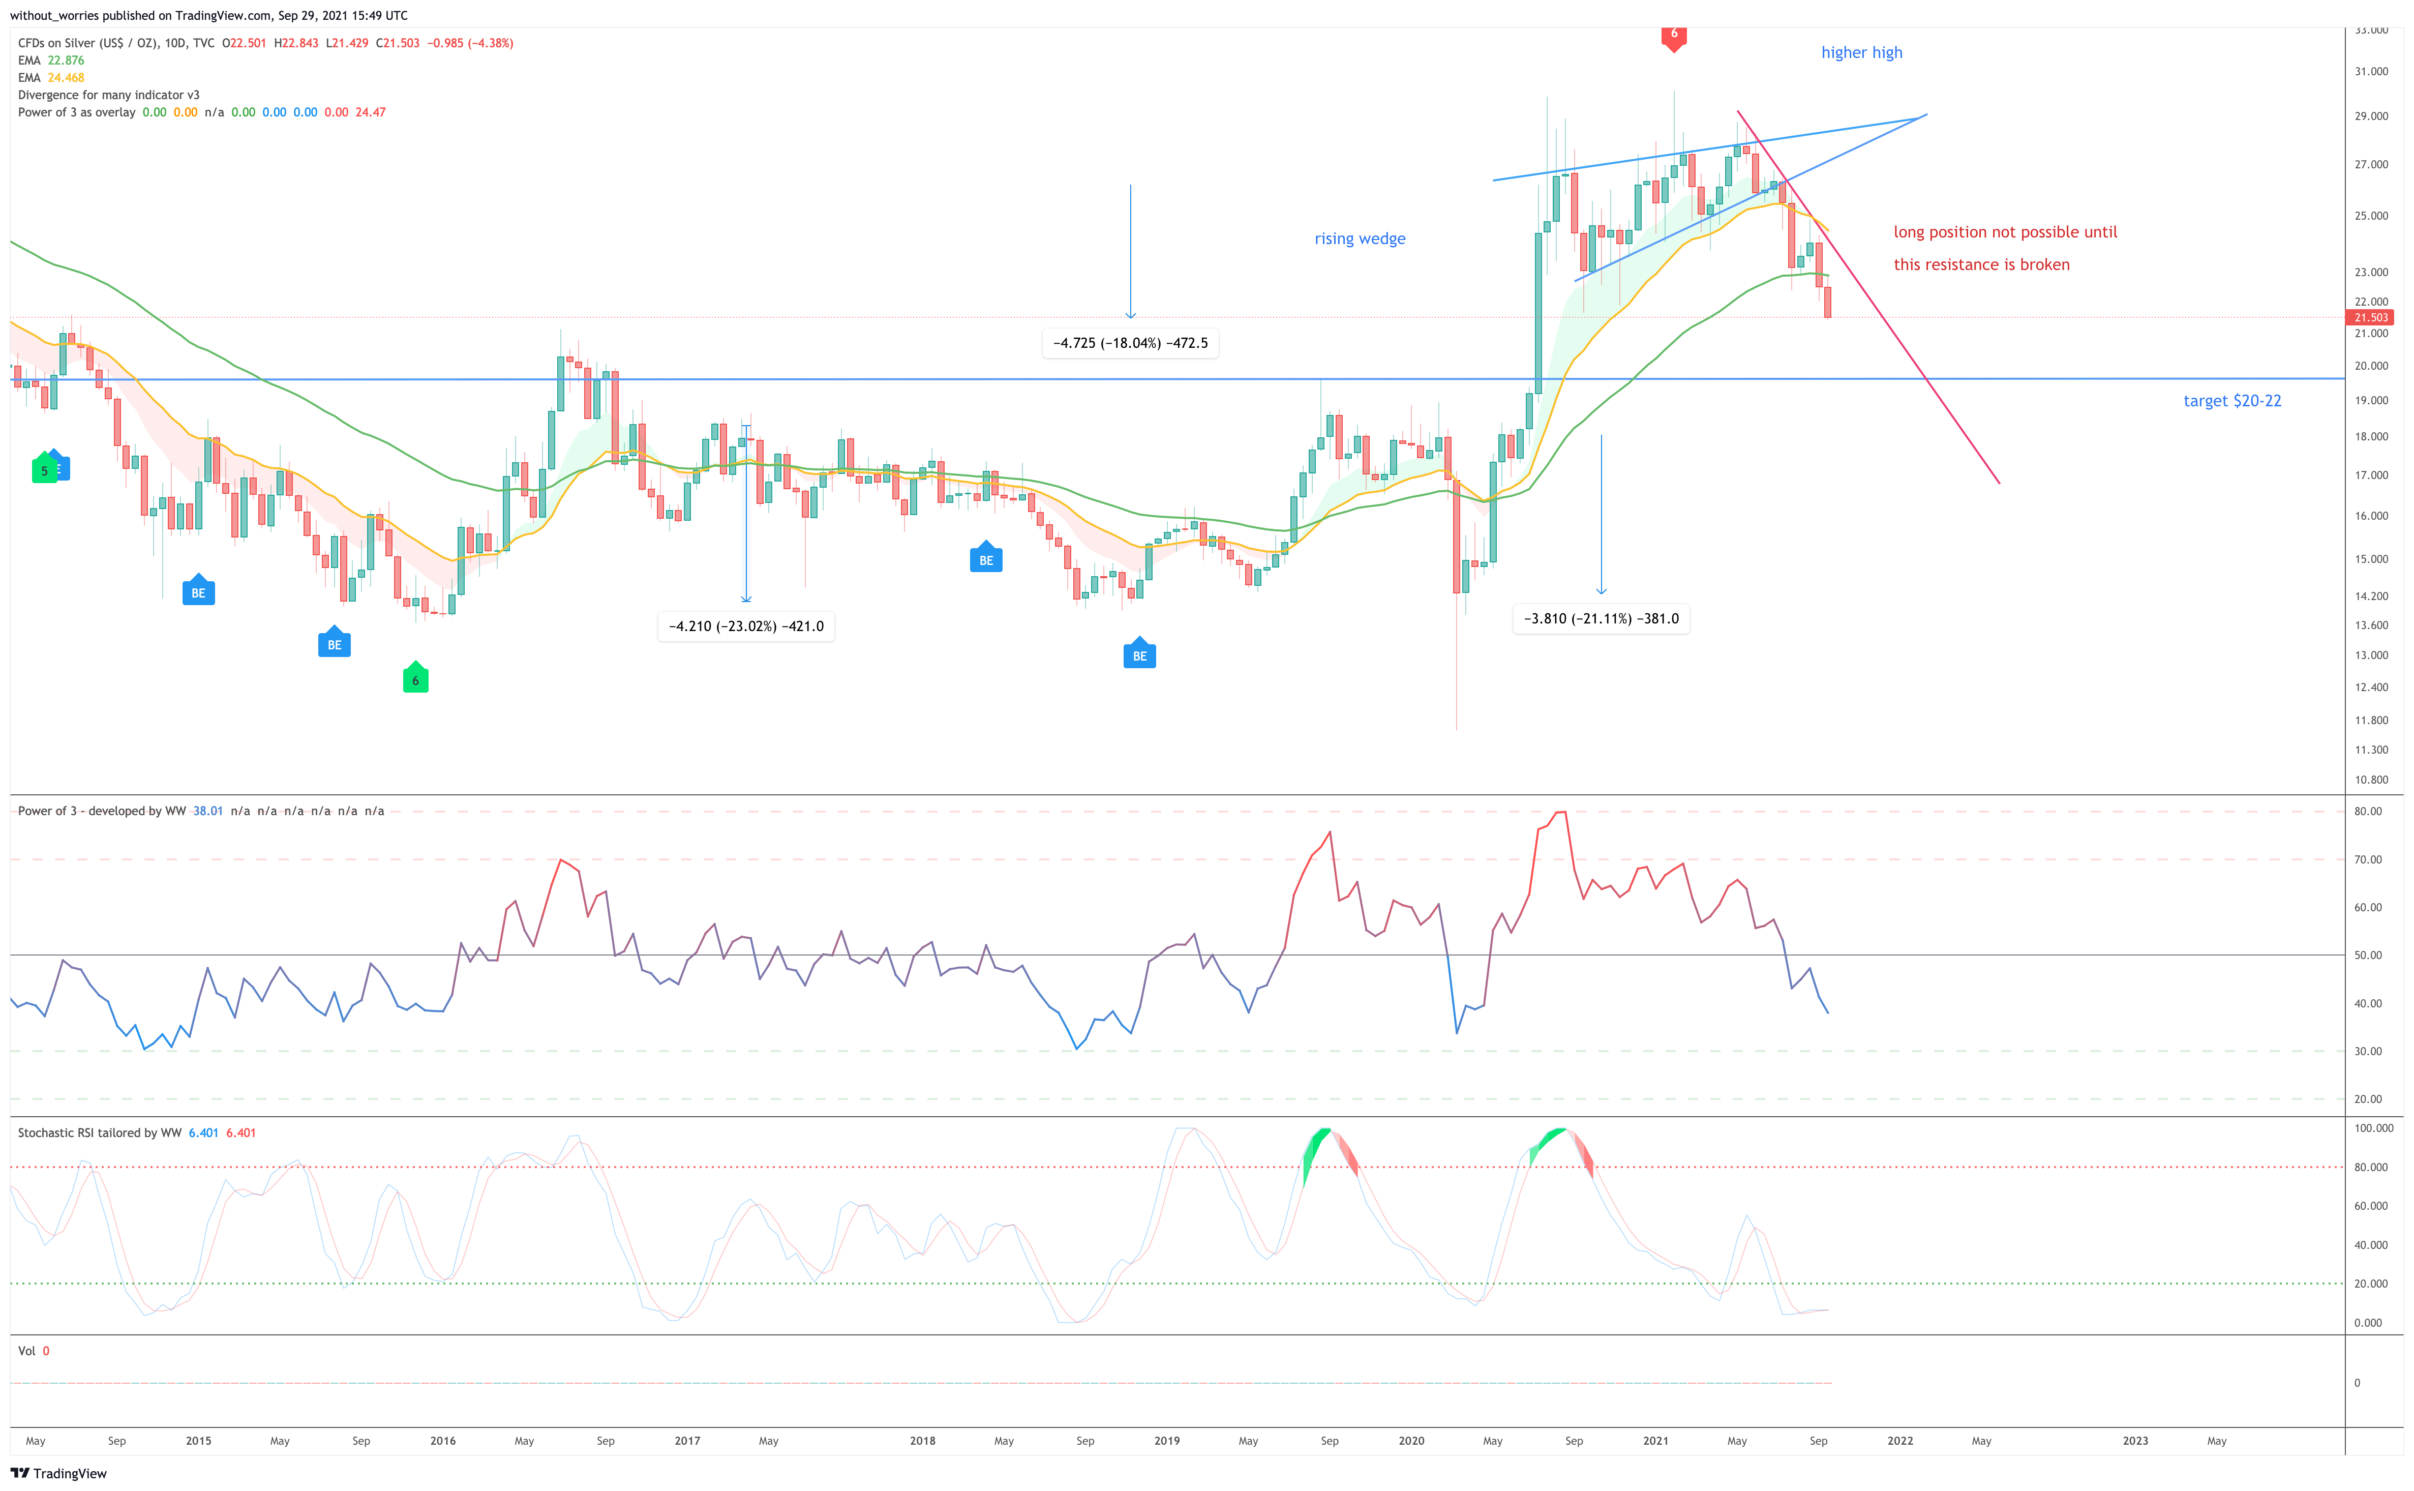Click the 29.000 price axis label
This screenshot has height=1491, width=2414.
coord(2371,116)
